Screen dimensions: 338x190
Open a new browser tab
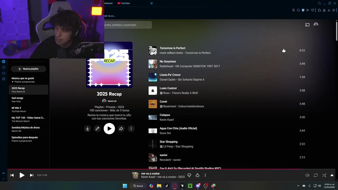tap(152, 3)
